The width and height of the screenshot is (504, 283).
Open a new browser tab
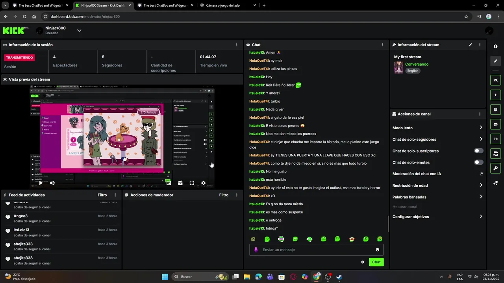click(264, 6)
